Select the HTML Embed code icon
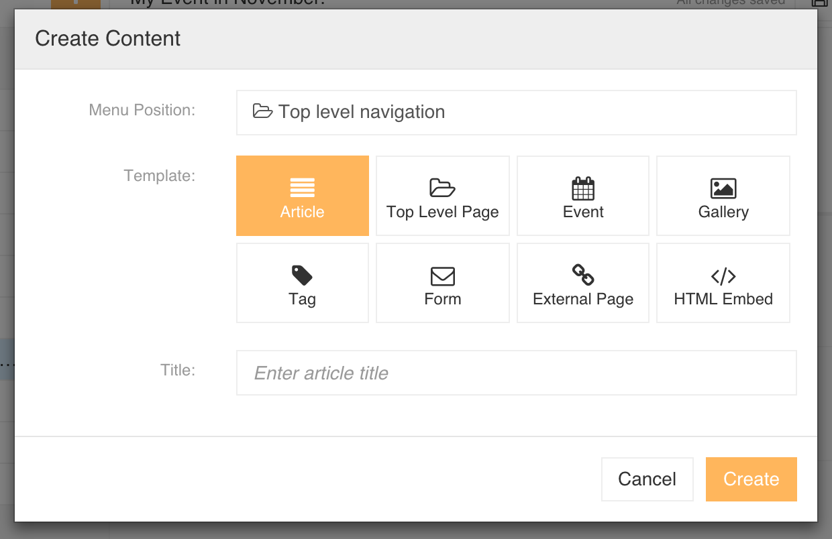The width and height of the screenshot is (832, 539). 723,276
